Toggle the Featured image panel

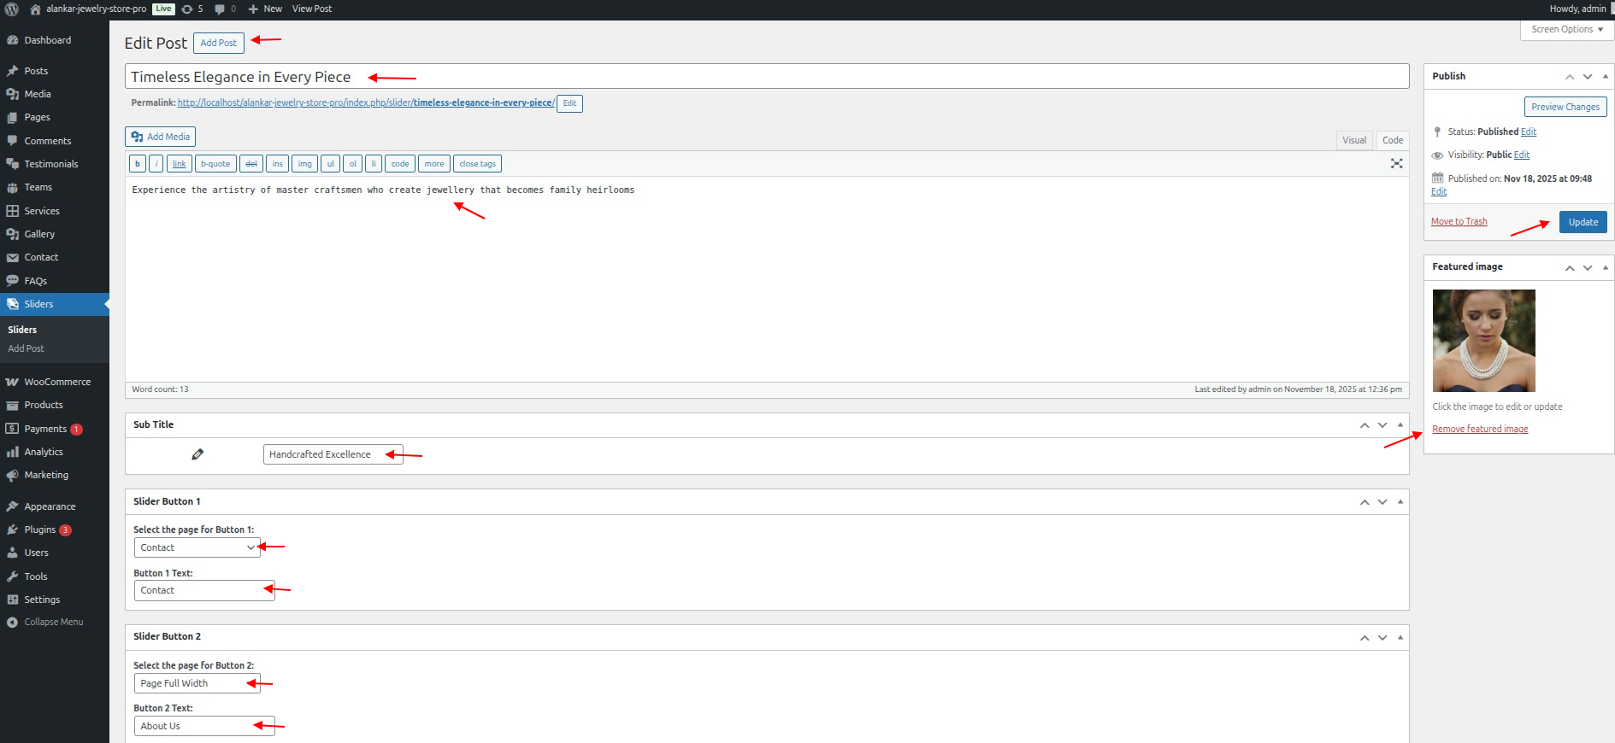[1606, 266]
